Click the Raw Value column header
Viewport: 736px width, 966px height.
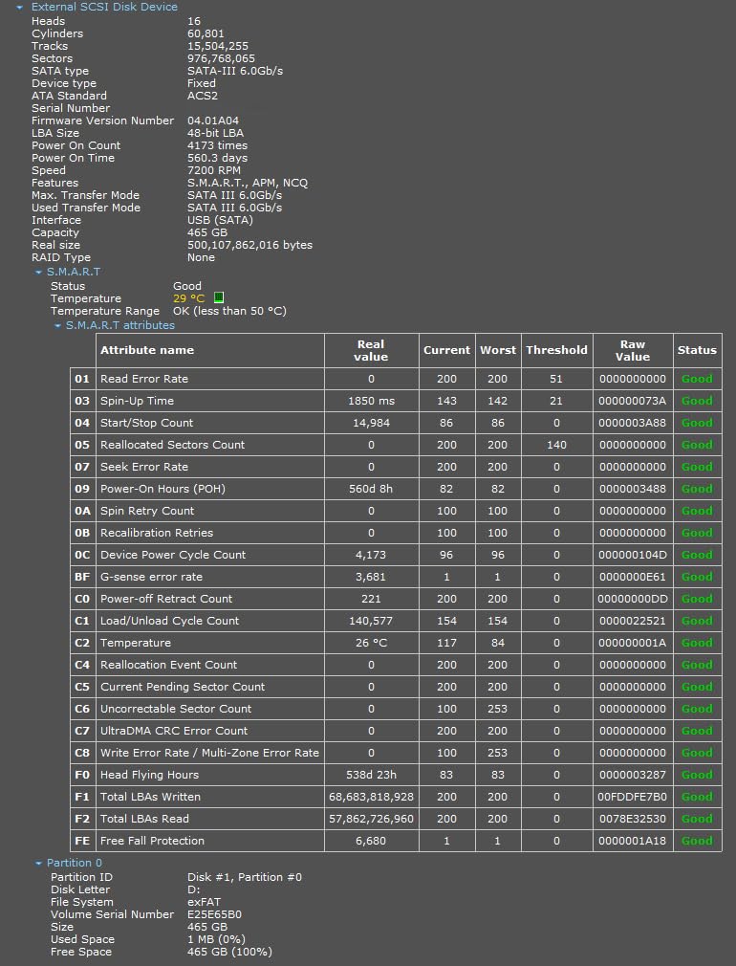click(x=633, y=350)
